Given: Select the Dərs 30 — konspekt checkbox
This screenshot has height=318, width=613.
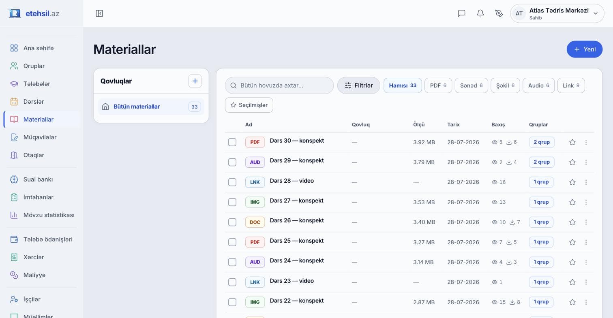Looking at the screenshot, I should (x=232, y=142).
